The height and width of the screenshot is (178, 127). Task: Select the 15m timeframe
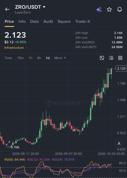click(x=20, y=58)
